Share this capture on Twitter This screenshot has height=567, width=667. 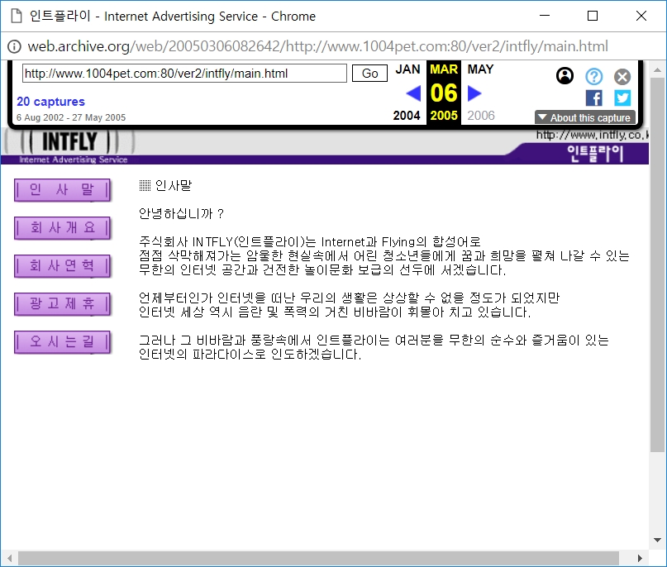point(622,98)
